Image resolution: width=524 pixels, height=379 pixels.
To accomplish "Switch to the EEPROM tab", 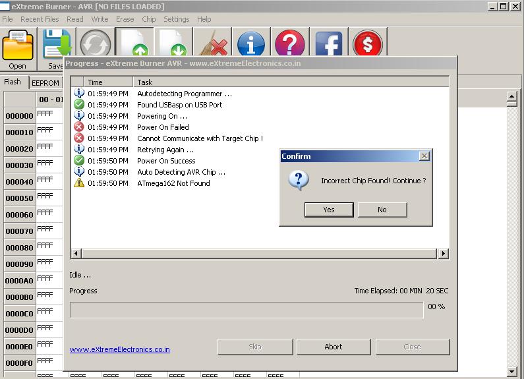I will tap(45, 83).
